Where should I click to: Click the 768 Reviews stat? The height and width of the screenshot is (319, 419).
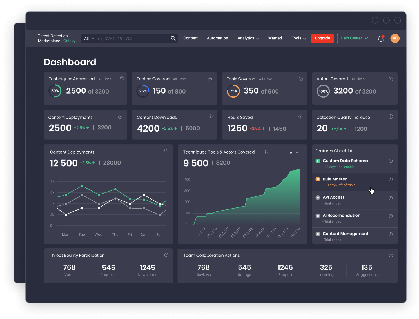pos(204,270)
